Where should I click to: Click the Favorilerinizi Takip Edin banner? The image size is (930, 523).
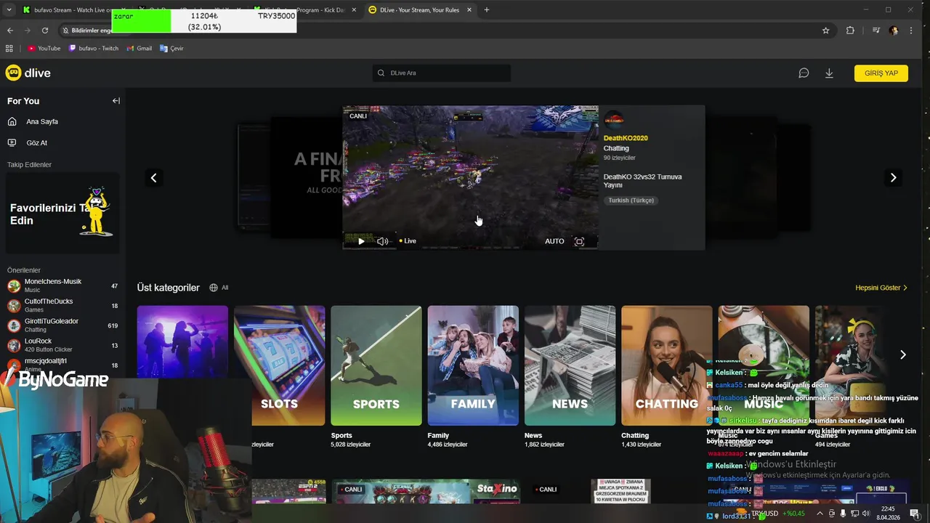[x=62, y=213]
